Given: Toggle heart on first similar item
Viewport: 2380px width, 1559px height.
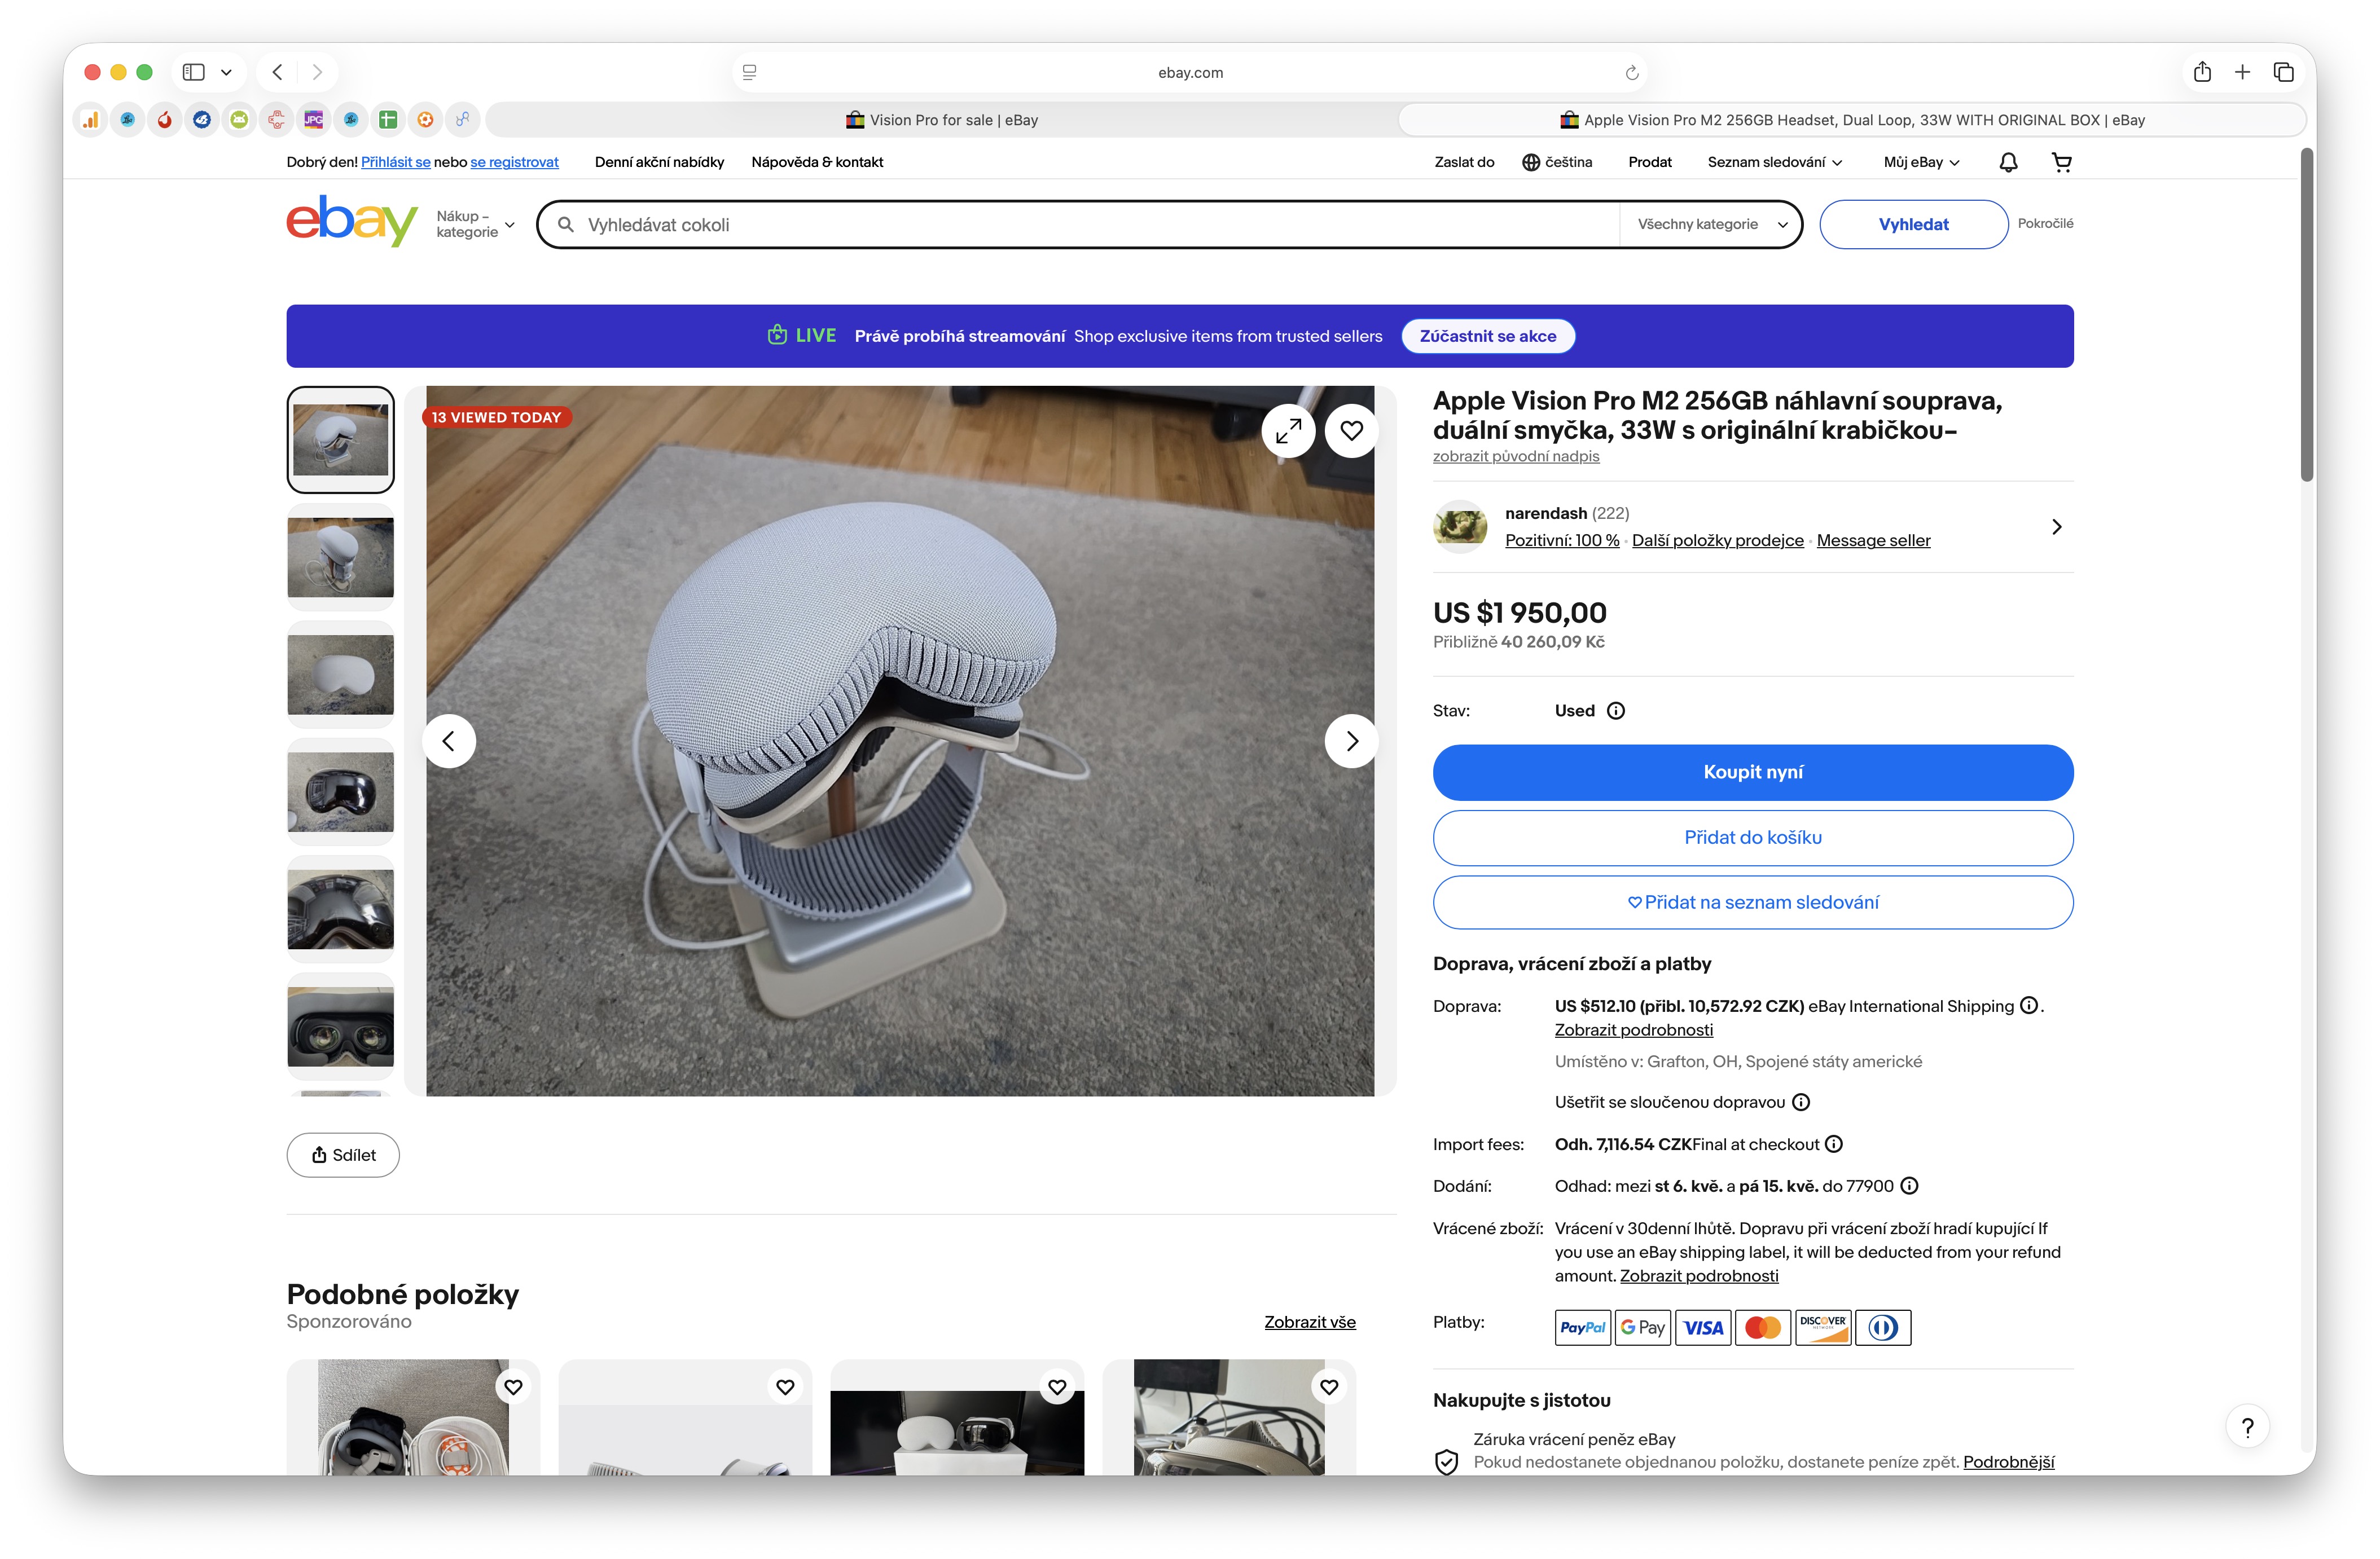Looking at the screenshot, I should coord(513,1386).
